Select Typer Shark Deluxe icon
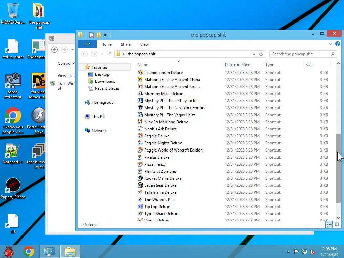 140,213
